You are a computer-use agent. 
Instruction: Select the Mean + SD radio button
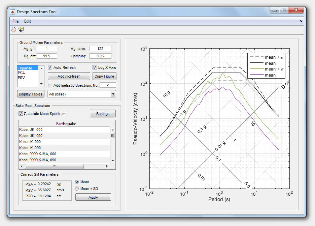77,189
